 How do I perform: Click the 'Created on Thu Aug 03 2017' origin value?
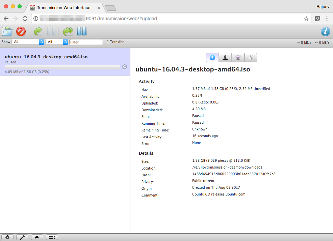(x=216, y=187)
